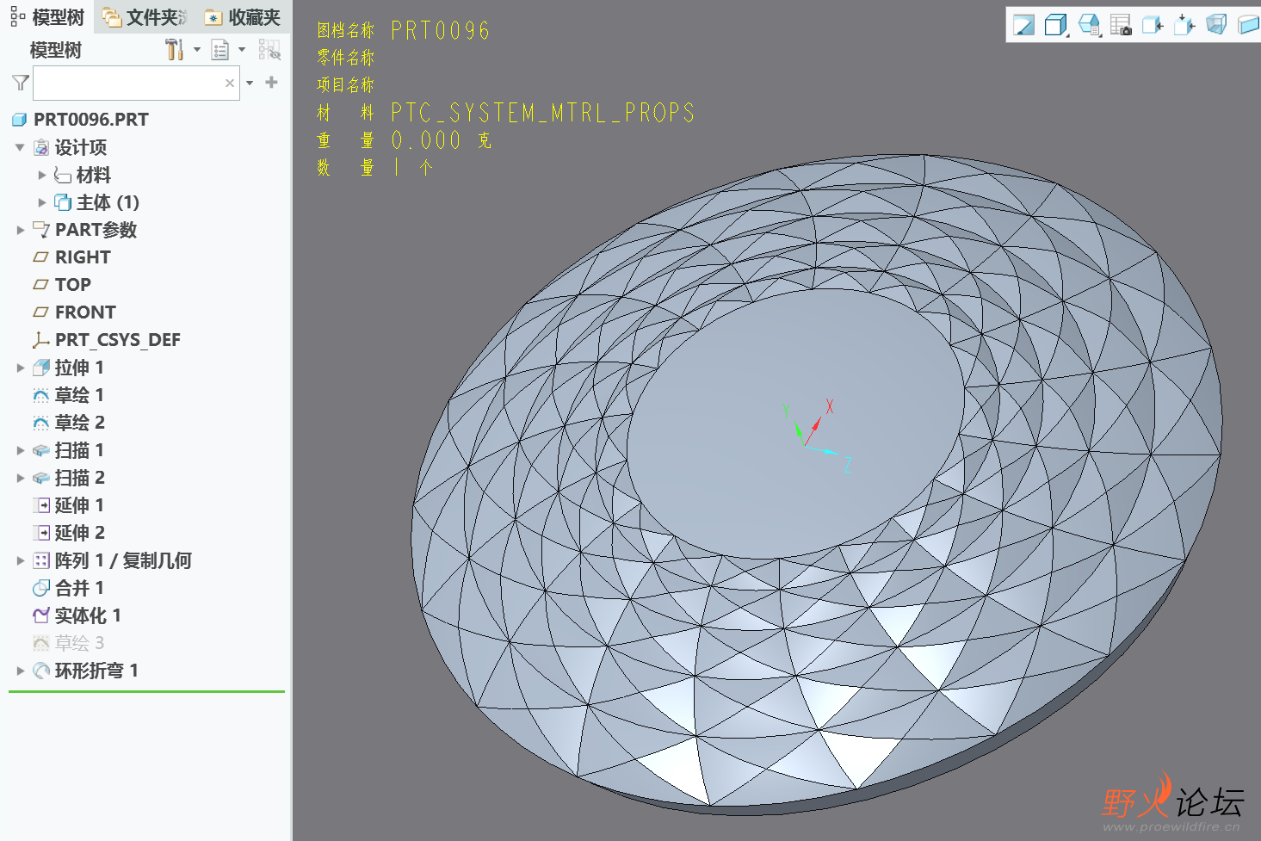Click the 拉伸 1 extrude icon
This screenshot has height=841, width=1261.
pyautogui.click(x=40, y=368)
